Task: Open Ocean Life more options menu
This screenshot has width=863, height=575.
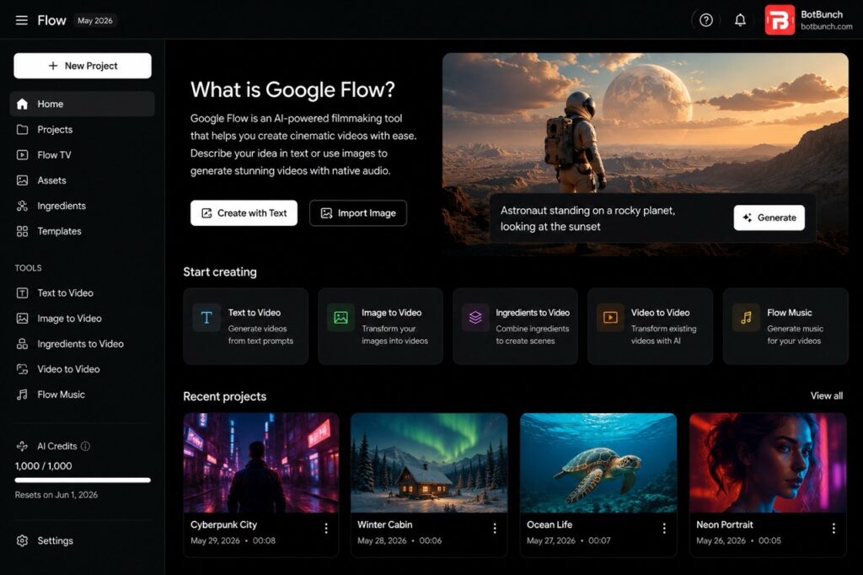Action: click(x=664, y=529)
